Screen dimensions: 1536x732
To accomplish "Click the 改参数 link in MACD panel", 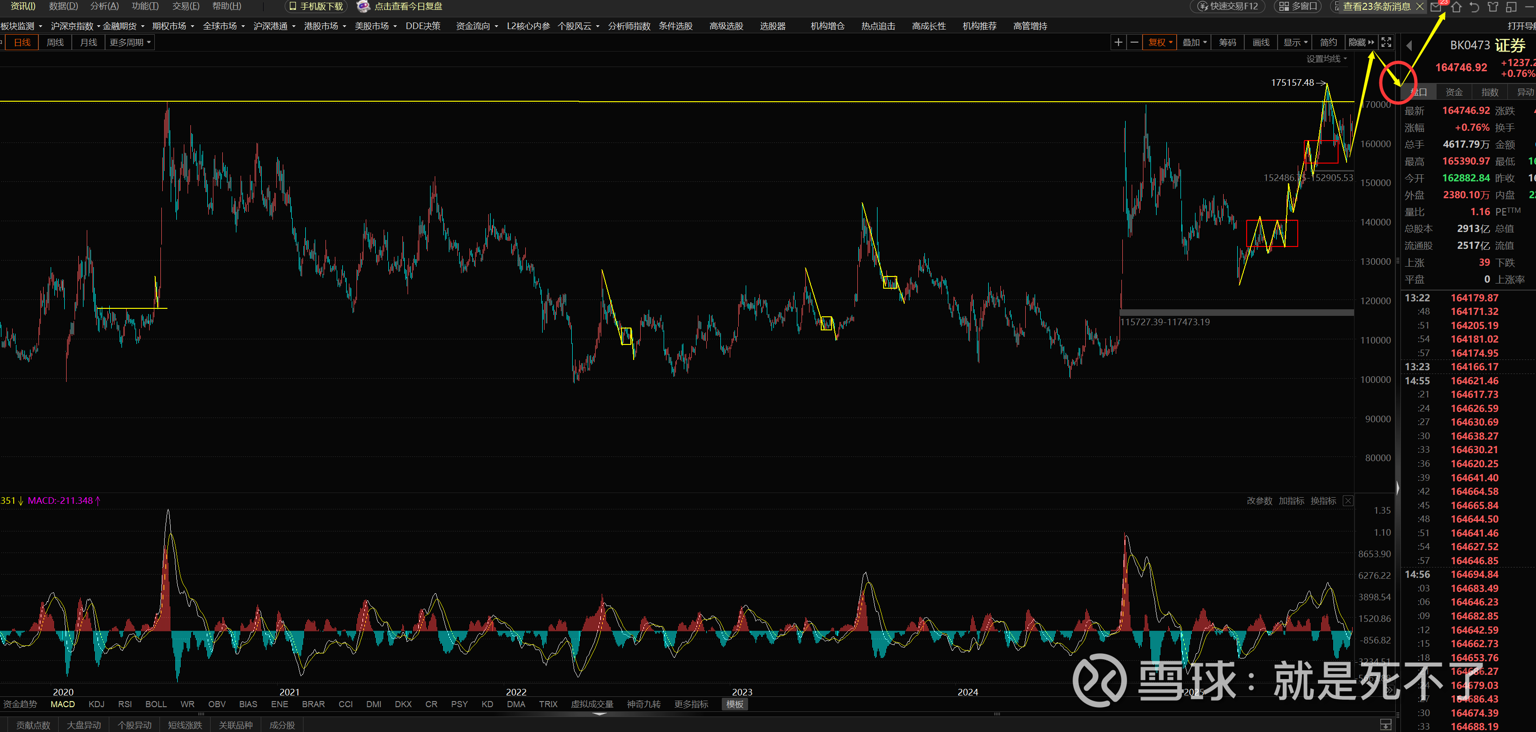I will (x=1259, y=501).
